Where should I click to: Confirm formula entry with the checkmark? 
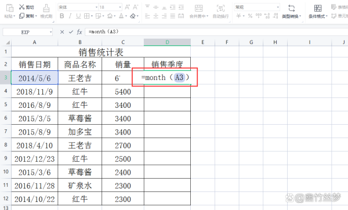coord(71,32)
